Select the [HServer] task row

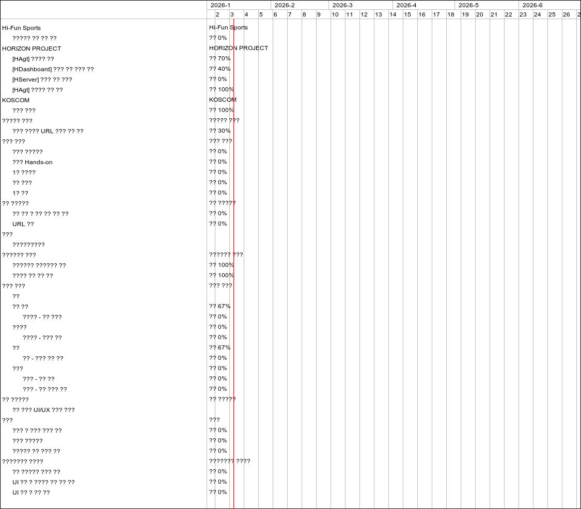(x=42, y=79)
